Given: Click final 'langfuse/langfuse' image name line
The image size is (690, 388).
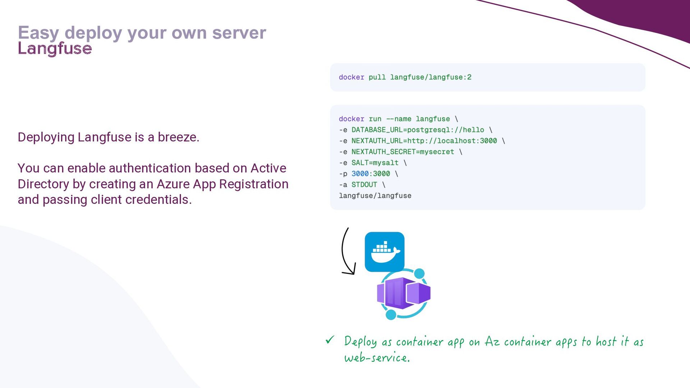Looking at the screenshot, I should [375, 196].
